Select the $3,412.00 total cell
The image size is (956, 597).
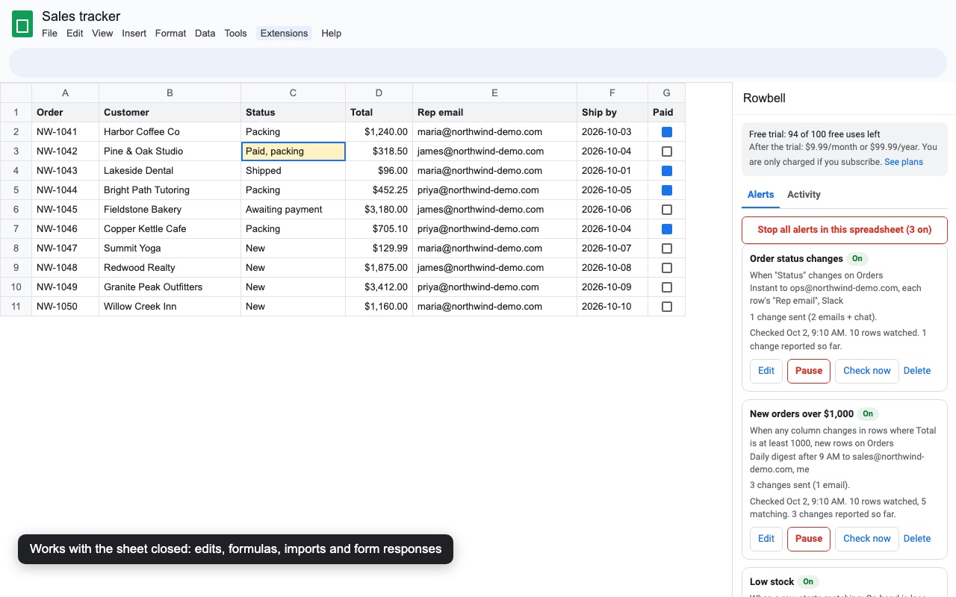379,287
